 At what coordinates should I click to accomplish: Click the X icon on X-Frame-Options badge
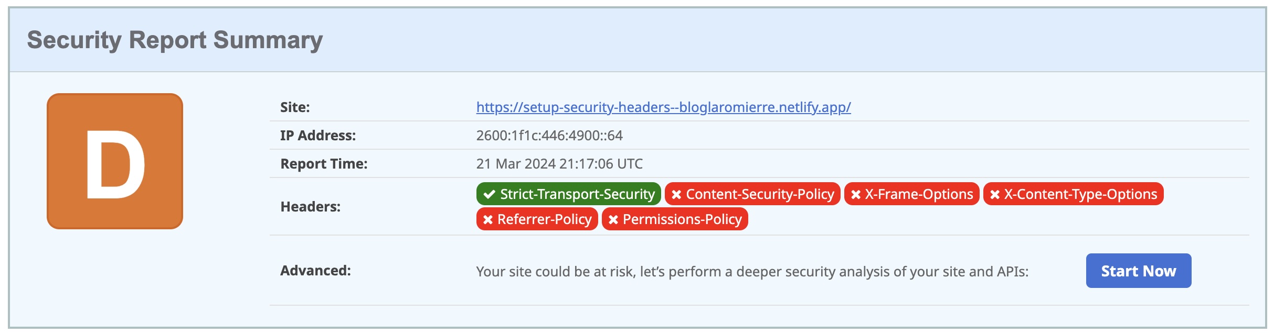[856, 194]
